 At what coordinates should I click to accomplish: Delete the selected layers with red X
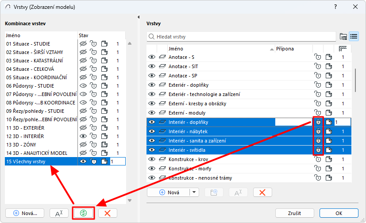click(262, 192)
